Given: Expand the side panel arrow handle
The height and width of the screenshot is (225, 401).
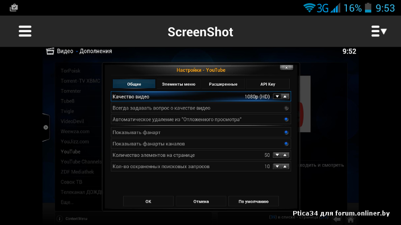Looking at the screenshot, I should [46, 127].
